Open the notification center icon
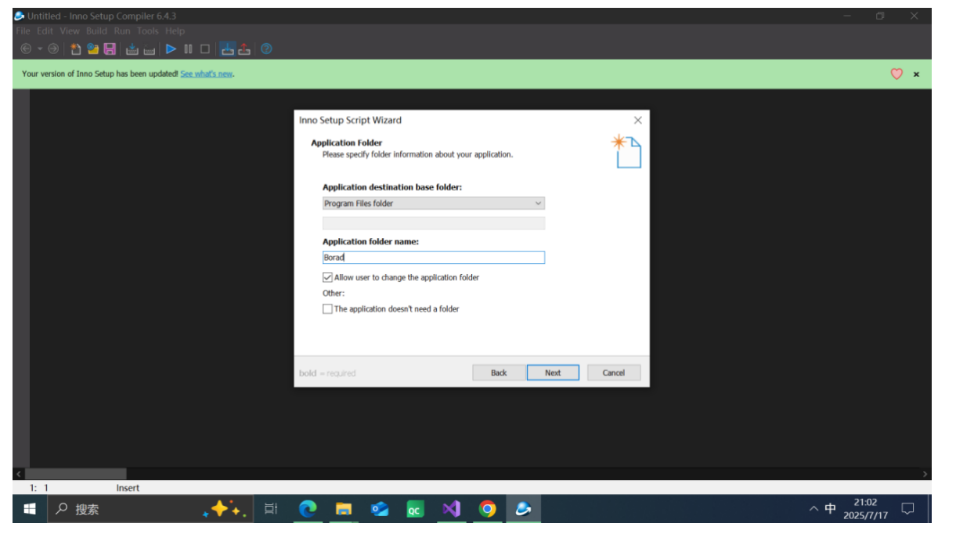Image resolution: width=974 pixels, height=534 pixels. (907, 509)
